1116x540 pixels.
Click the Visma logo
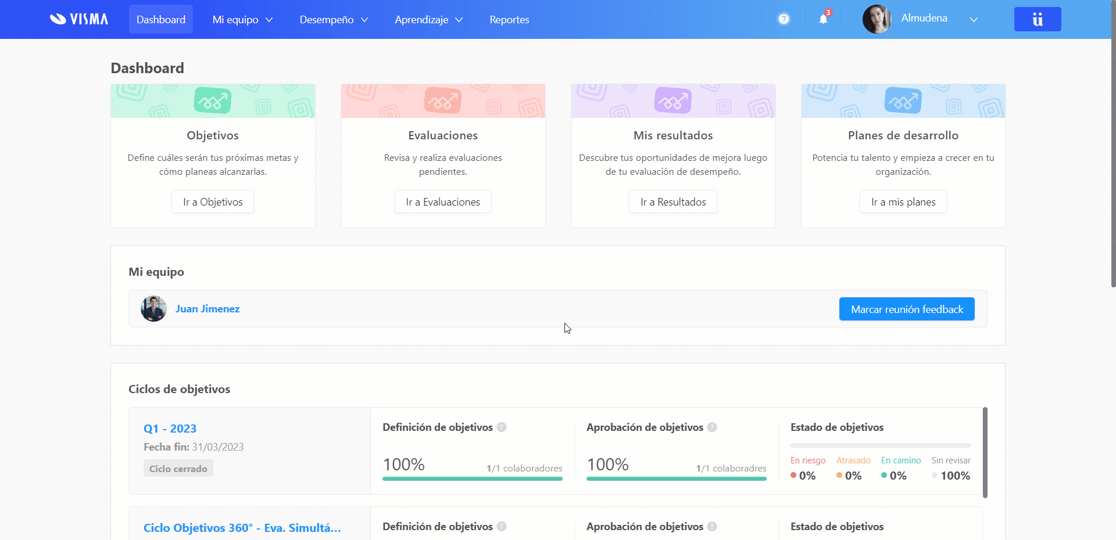pyautogui.click(x=79, y=19)
